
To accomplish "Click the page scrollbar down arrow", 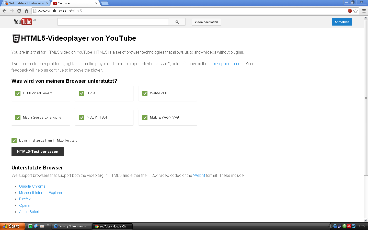I will coord(366,220).
